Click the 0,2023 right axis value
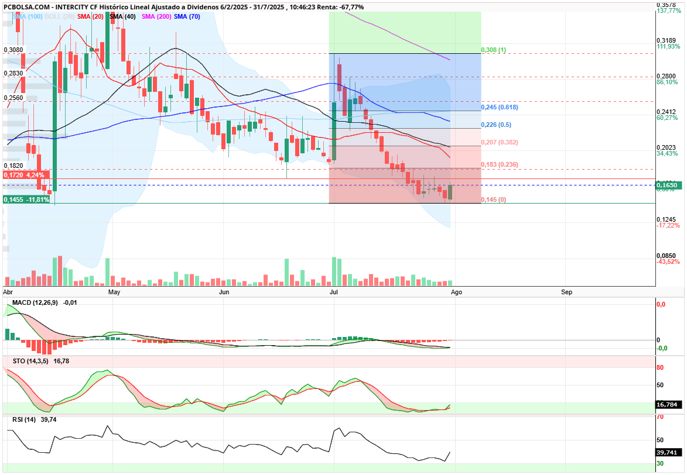 click(x=667, y=147)
